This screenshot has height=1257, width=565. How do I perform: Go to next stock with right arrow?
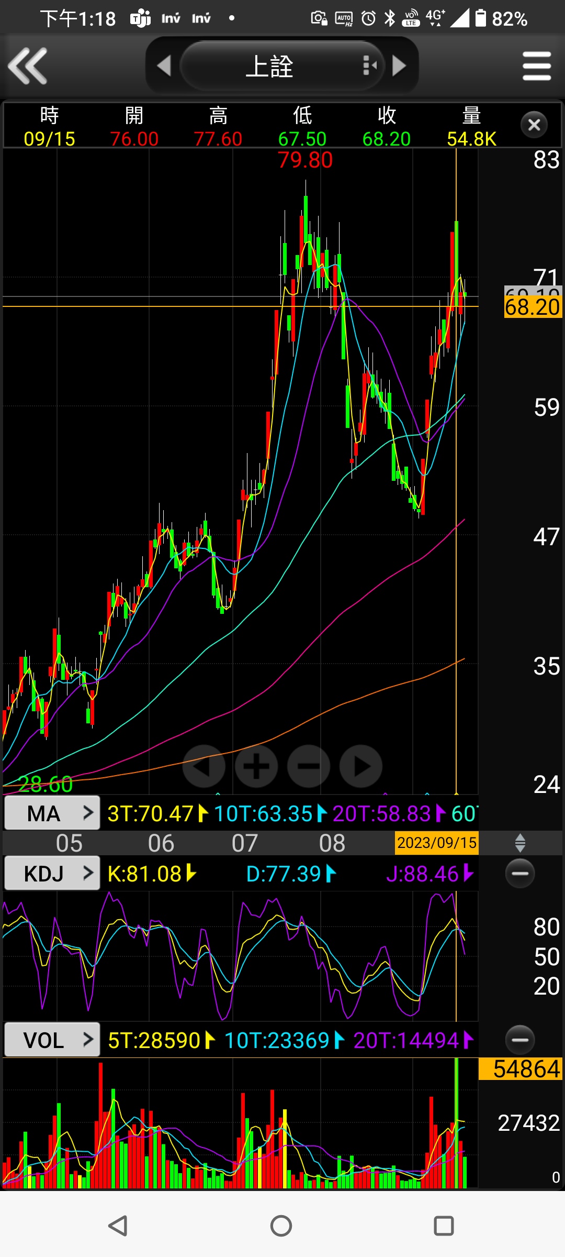click(x=399, y=66)
